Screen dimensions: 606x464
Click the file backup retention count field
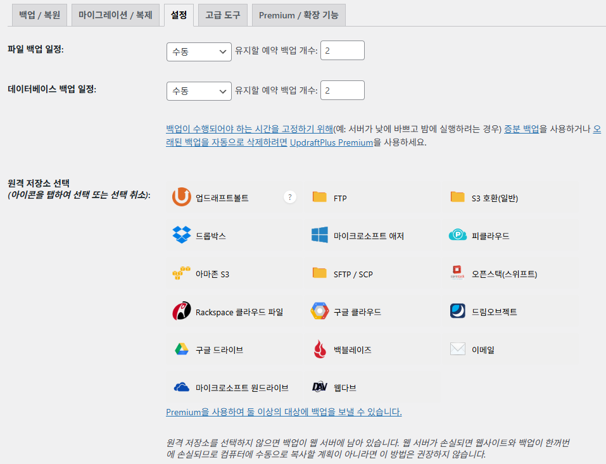pyautogui.click(x=342, y=52)
